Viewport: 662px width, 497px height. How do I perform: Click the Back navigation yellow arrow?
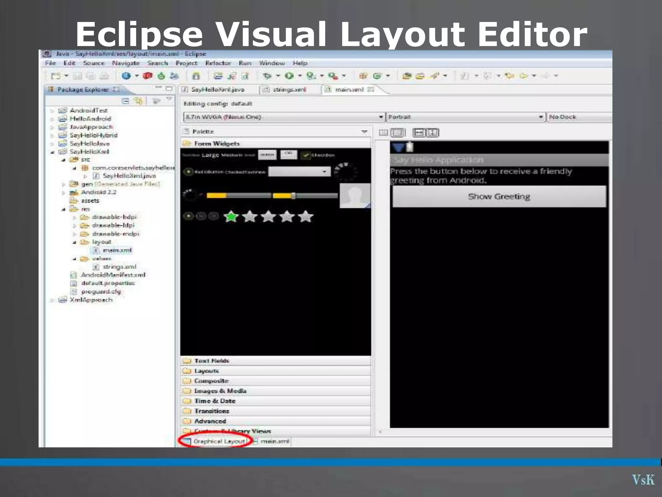tap(523, 76)
